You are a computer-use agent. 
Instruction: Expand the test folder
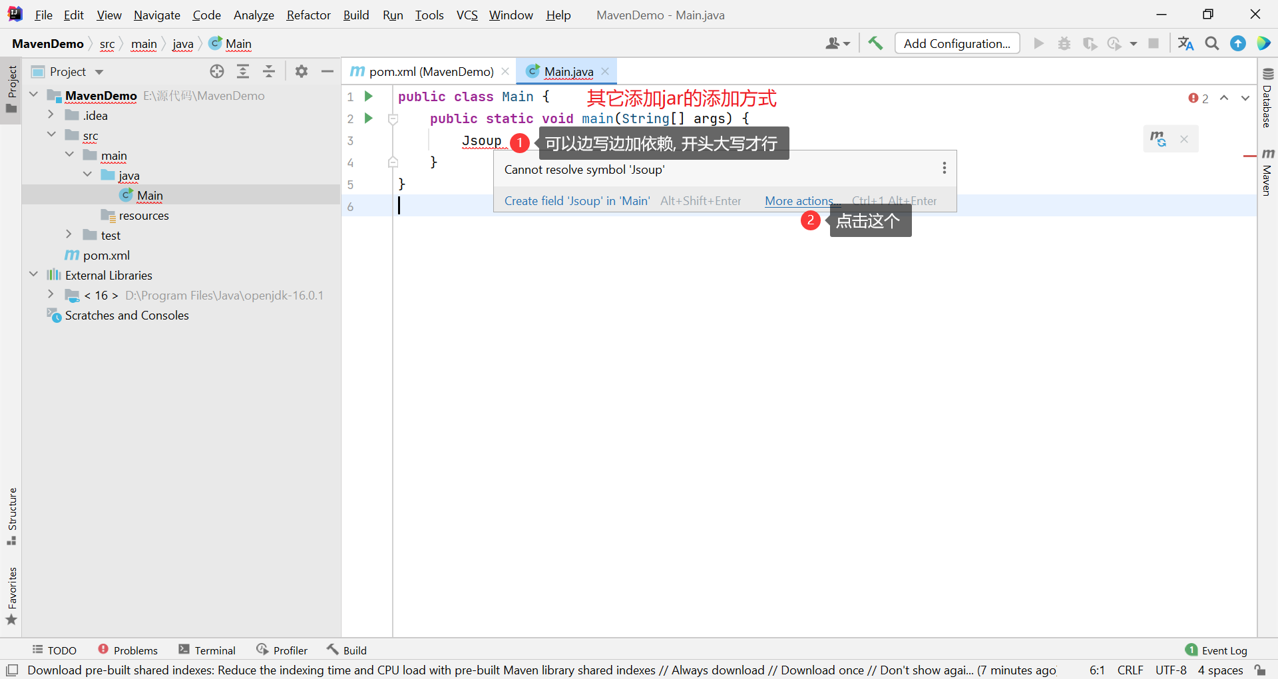click(69, 234)
